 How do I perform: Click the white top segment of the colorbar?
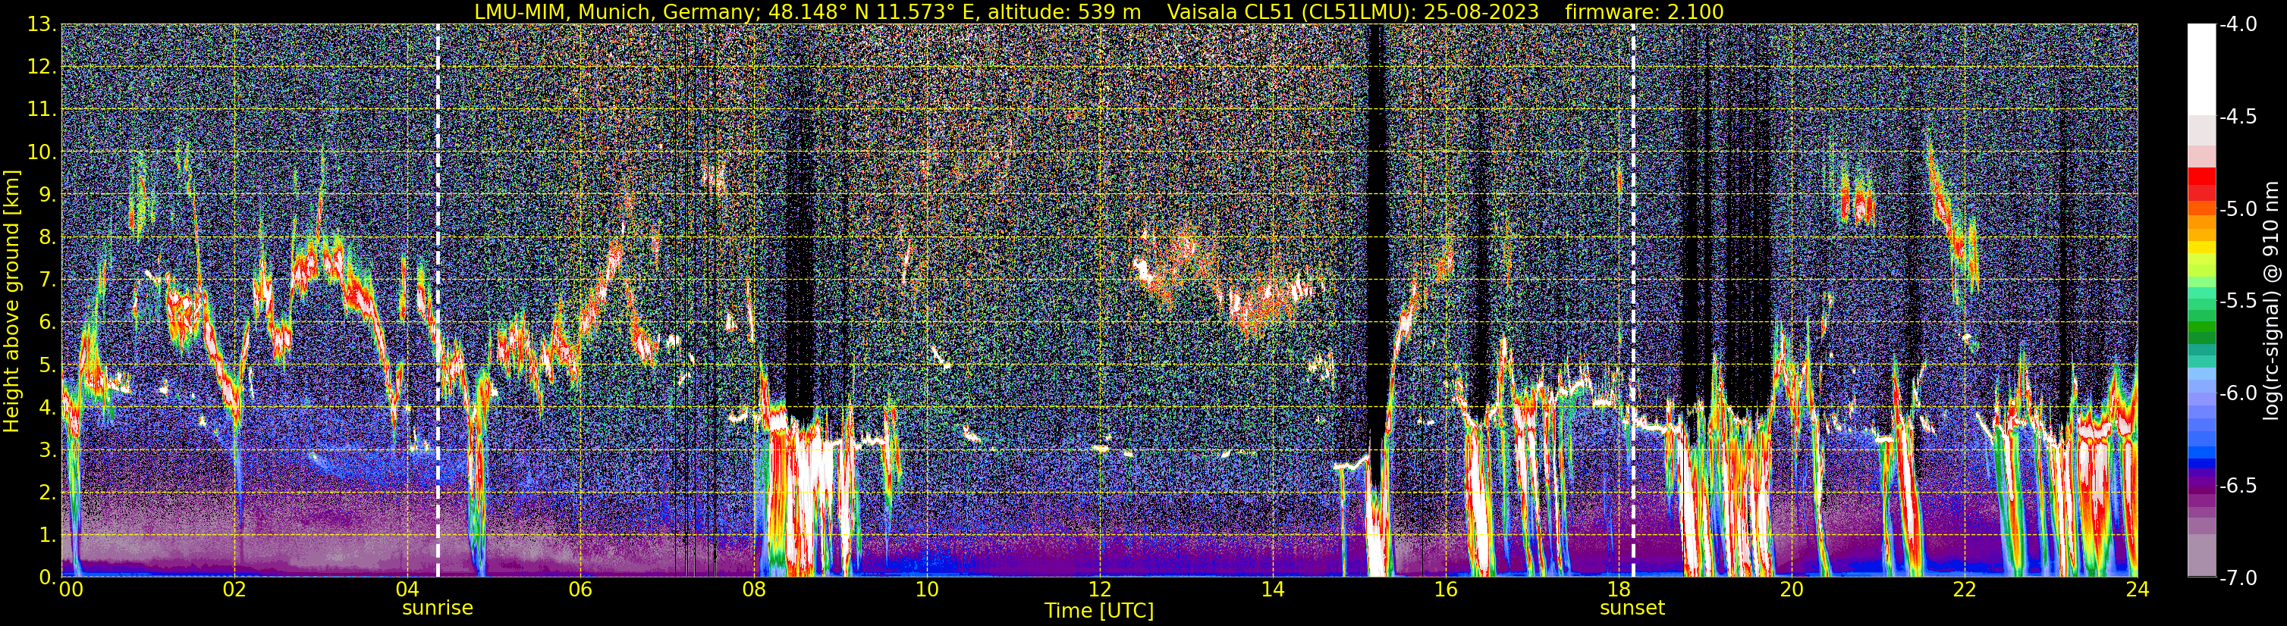2201,69
